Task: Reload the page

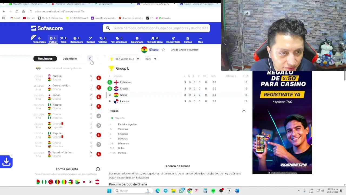Action: 17,11
